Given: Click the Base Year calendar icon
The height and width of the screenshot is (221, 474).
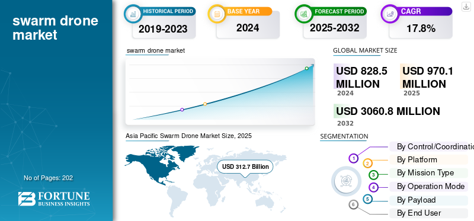Looking at the screenshot, I should click(x=217, y=14).
